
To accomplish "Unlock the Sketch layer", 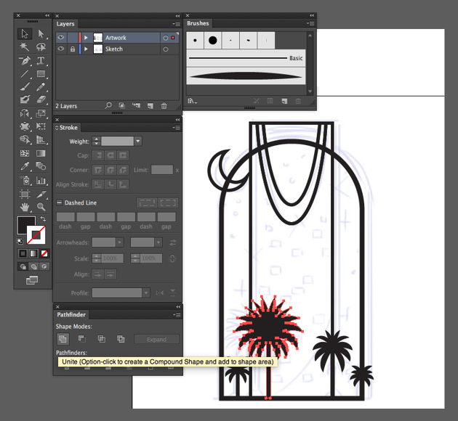I will (71, 49).
